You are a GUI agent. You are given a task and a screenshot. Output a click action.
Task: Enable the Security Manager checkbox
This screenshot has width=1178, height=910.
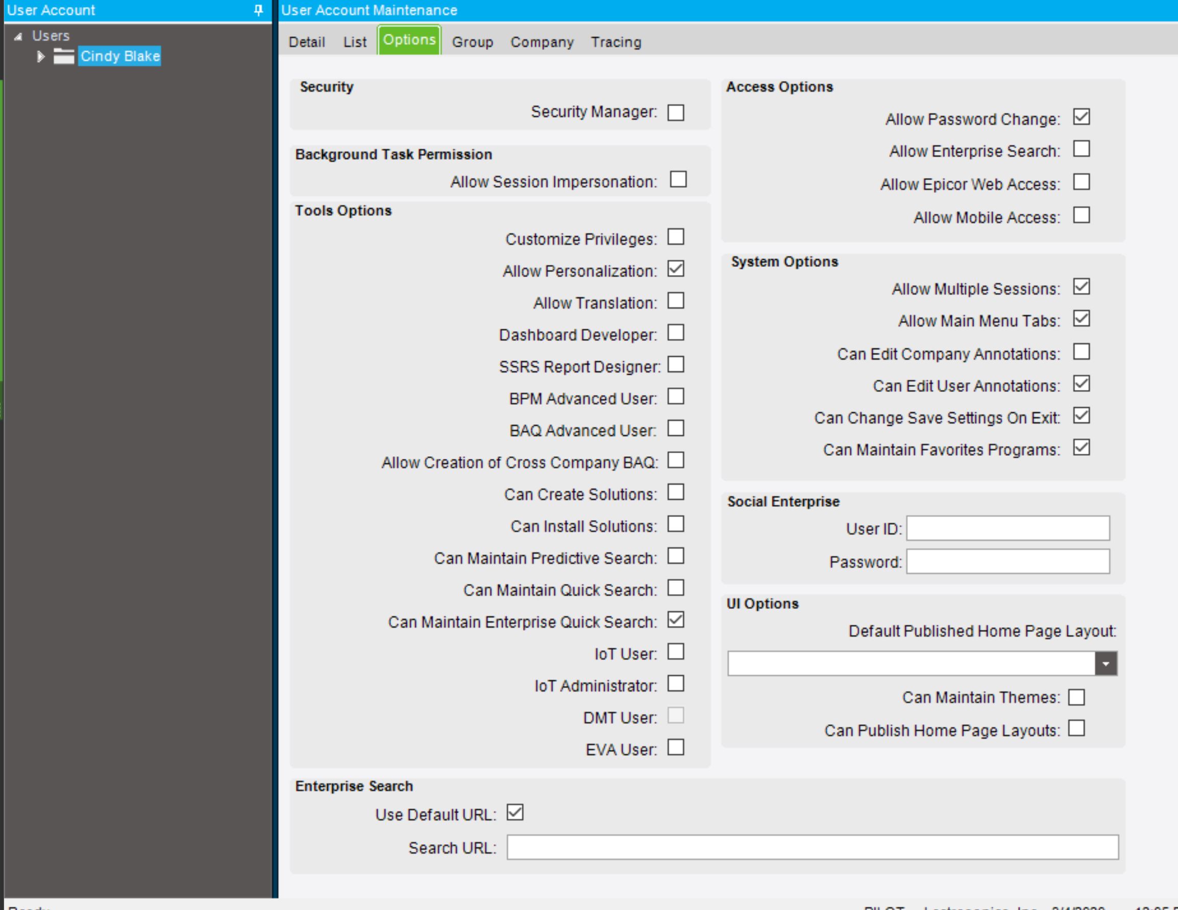click(675, 113)
